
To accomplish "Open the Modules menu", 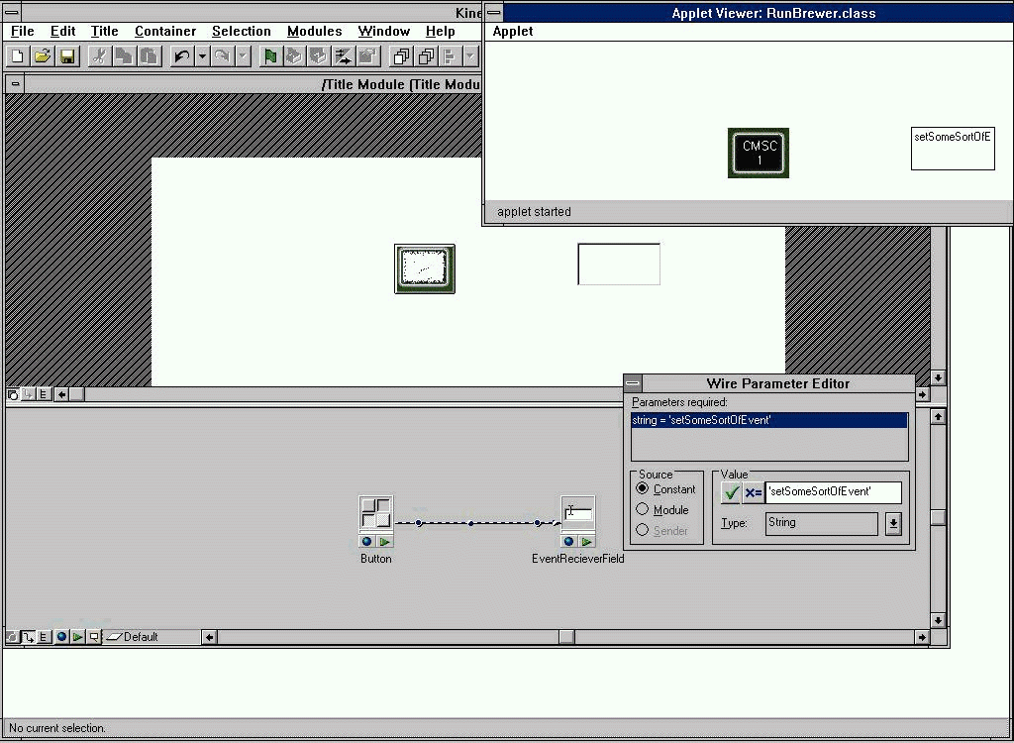I will [x=314, y=31].
